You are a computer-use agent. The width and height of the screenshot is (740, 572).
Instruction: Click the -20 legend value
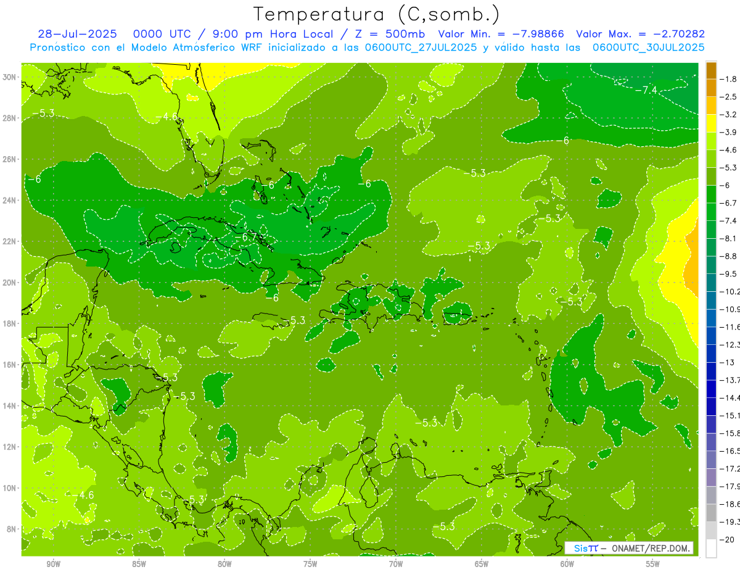pyautogui.click(x=727, y=539)
